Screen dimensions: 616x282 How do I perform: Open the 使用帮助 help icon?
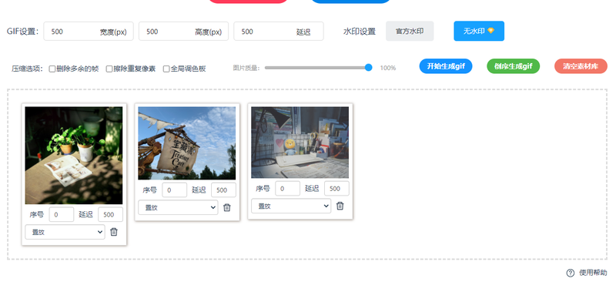(571, 273)
